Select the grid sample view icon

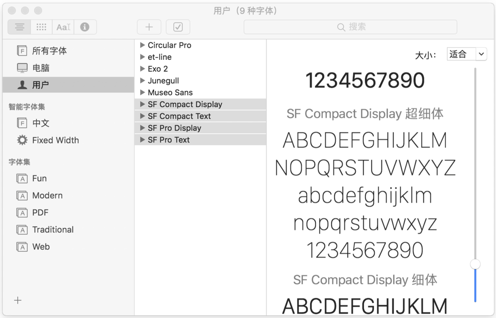coord(41,27)
